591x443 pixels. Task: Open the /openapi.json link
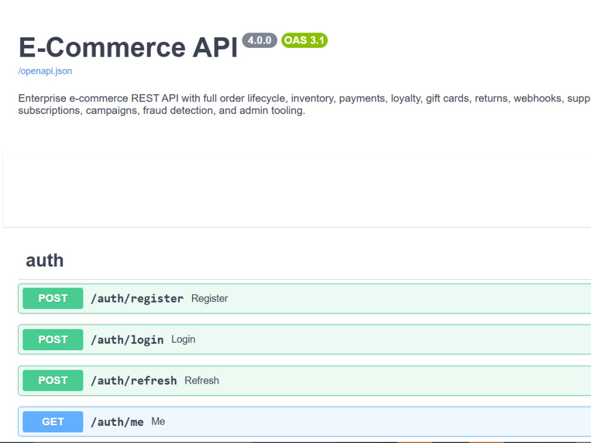click(45, 71)
